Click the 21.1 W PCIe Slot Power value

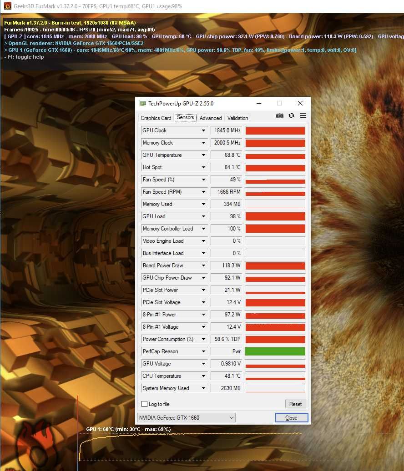pos(227,290)
